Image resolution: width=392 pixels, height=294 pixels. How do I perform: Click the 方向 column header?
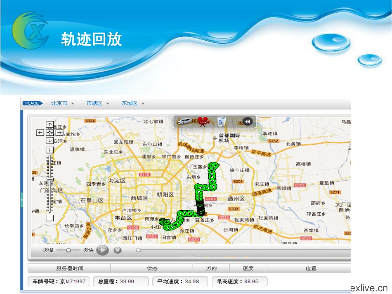[211, 268]
